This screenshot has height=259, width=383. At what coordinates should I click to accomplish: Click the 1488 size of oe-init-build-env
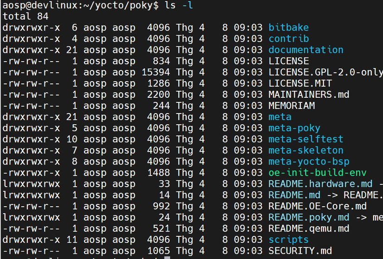pyautogui.click(x=158, y=173)
